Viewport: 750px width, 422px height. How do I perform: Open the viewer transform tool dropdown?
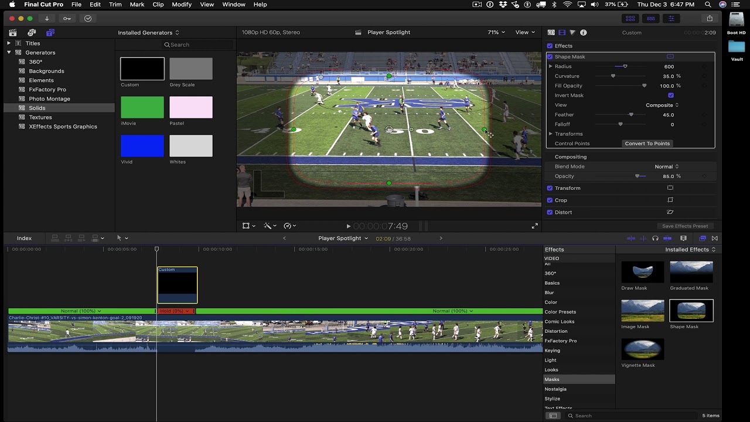tap(248, 226)
